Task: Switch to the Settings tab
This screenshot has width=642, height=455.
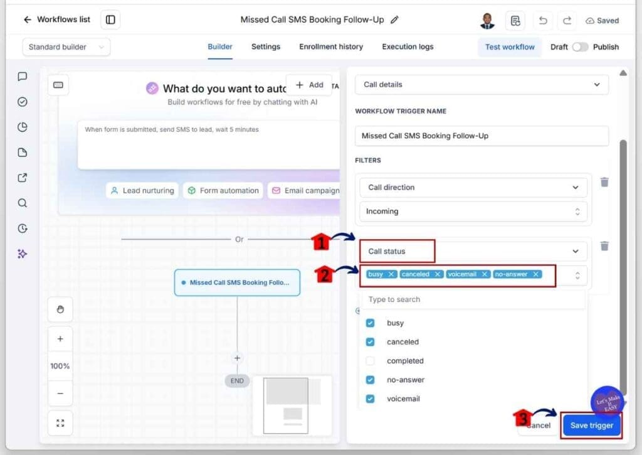Action: point(266,46)
